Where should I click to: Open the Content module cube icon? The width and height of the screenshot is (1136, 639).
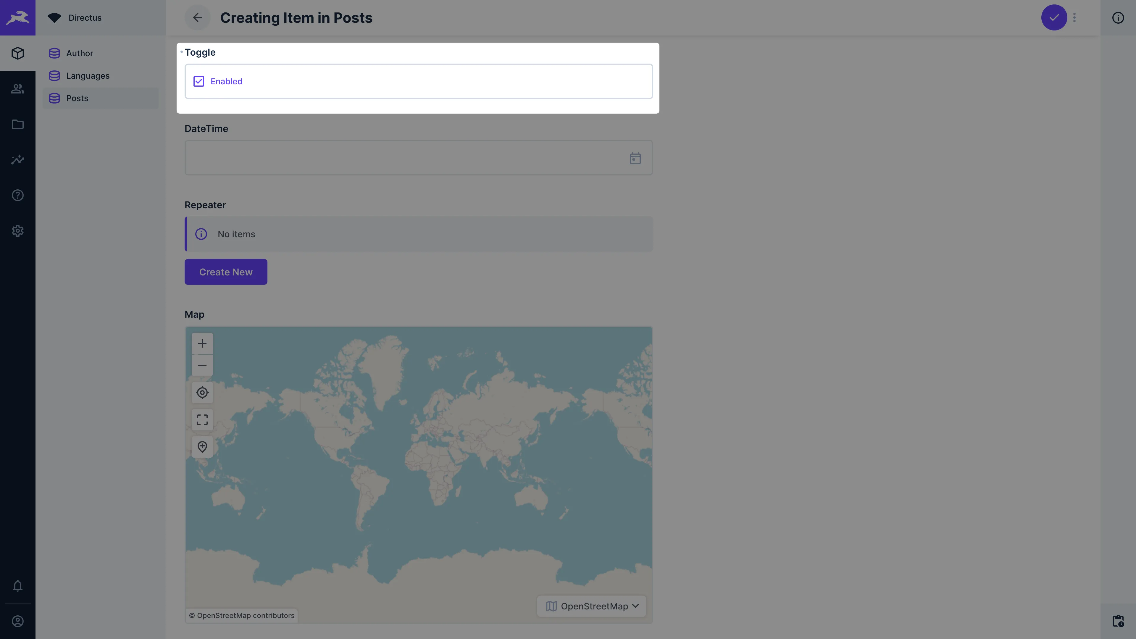tap(18, 53)
